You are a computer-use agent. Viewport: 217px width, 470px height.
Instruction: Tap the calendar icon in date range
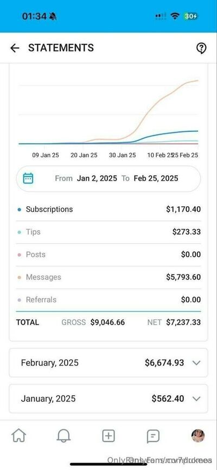click(x=28, y=179)
